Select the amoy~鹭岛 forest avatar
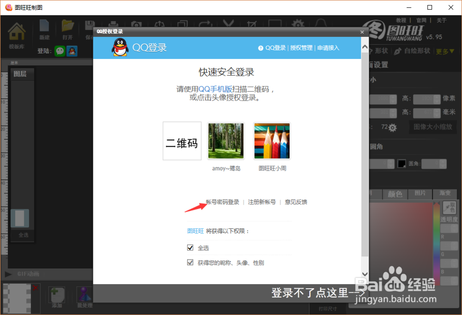Image resolution: width=462 pixels, height=315 pixels. [226, 141]
